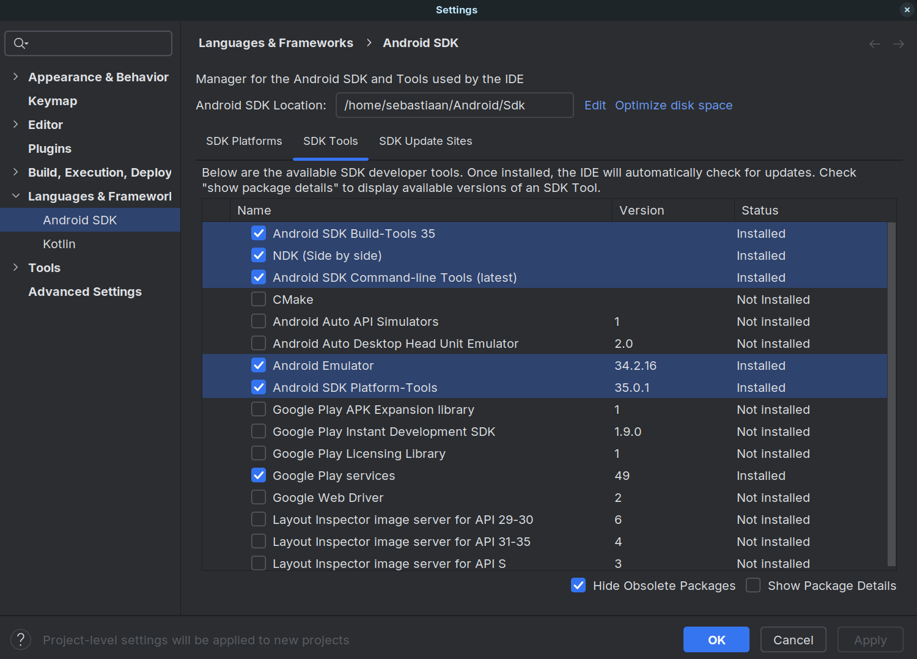Click the Android SDK Location path field
This screenshot has height=659, width=917.
coord(455,105)
